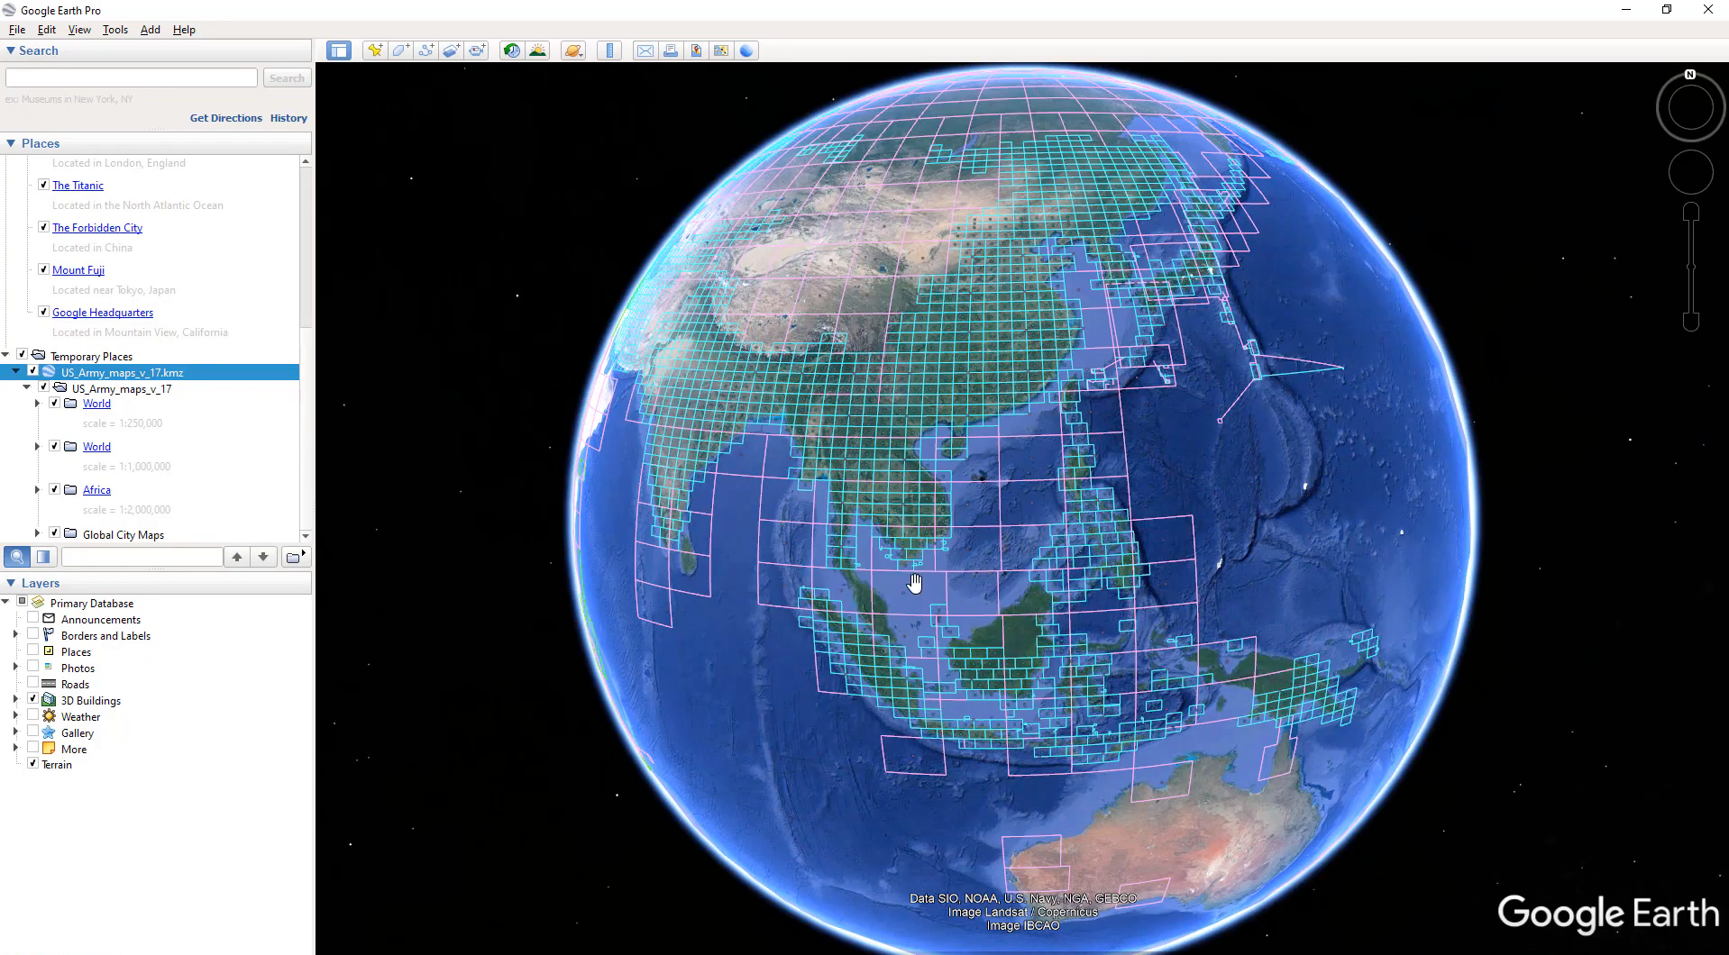Uncheck the Google Headquarters checkbox
1729x955 pixels.
43,312
